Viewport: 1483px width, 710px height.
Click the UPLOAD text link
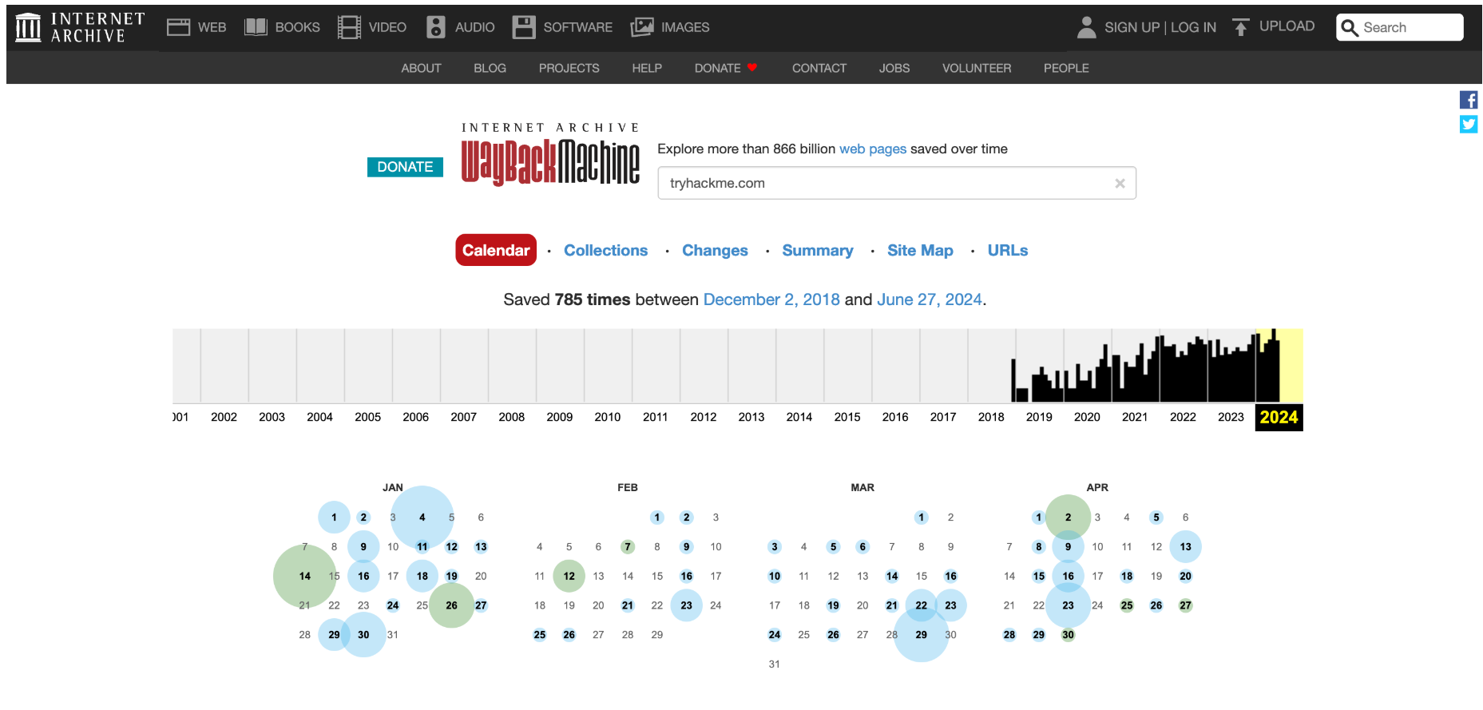point(1287,26)
